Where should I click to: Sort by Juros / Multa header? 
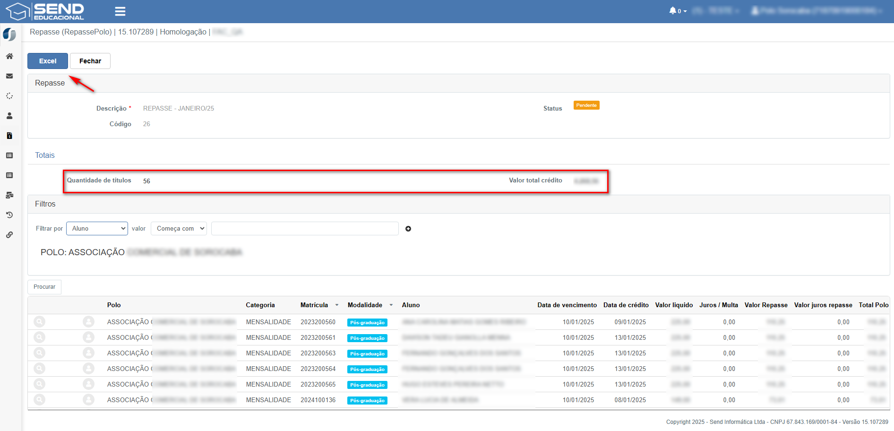(719, 305)
